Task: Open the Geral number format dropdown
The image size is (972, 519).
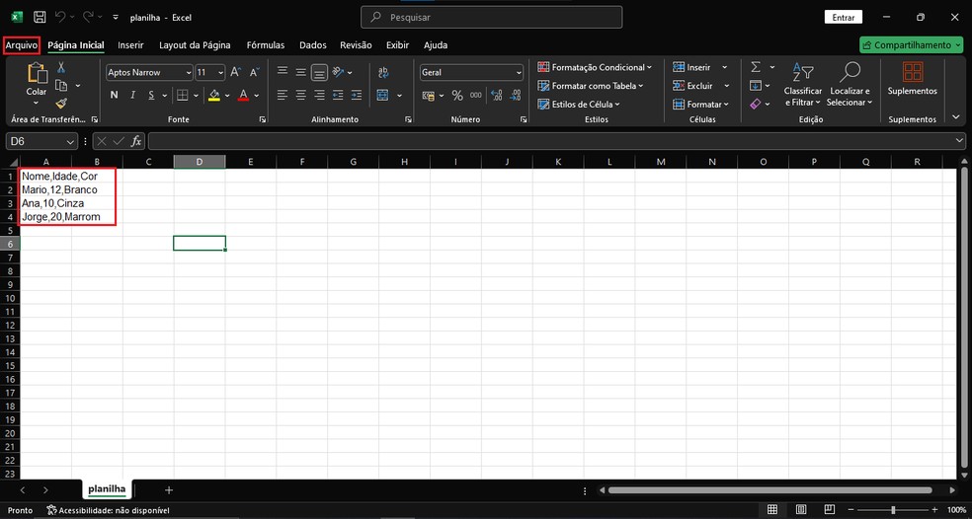Action: (519, 73)
